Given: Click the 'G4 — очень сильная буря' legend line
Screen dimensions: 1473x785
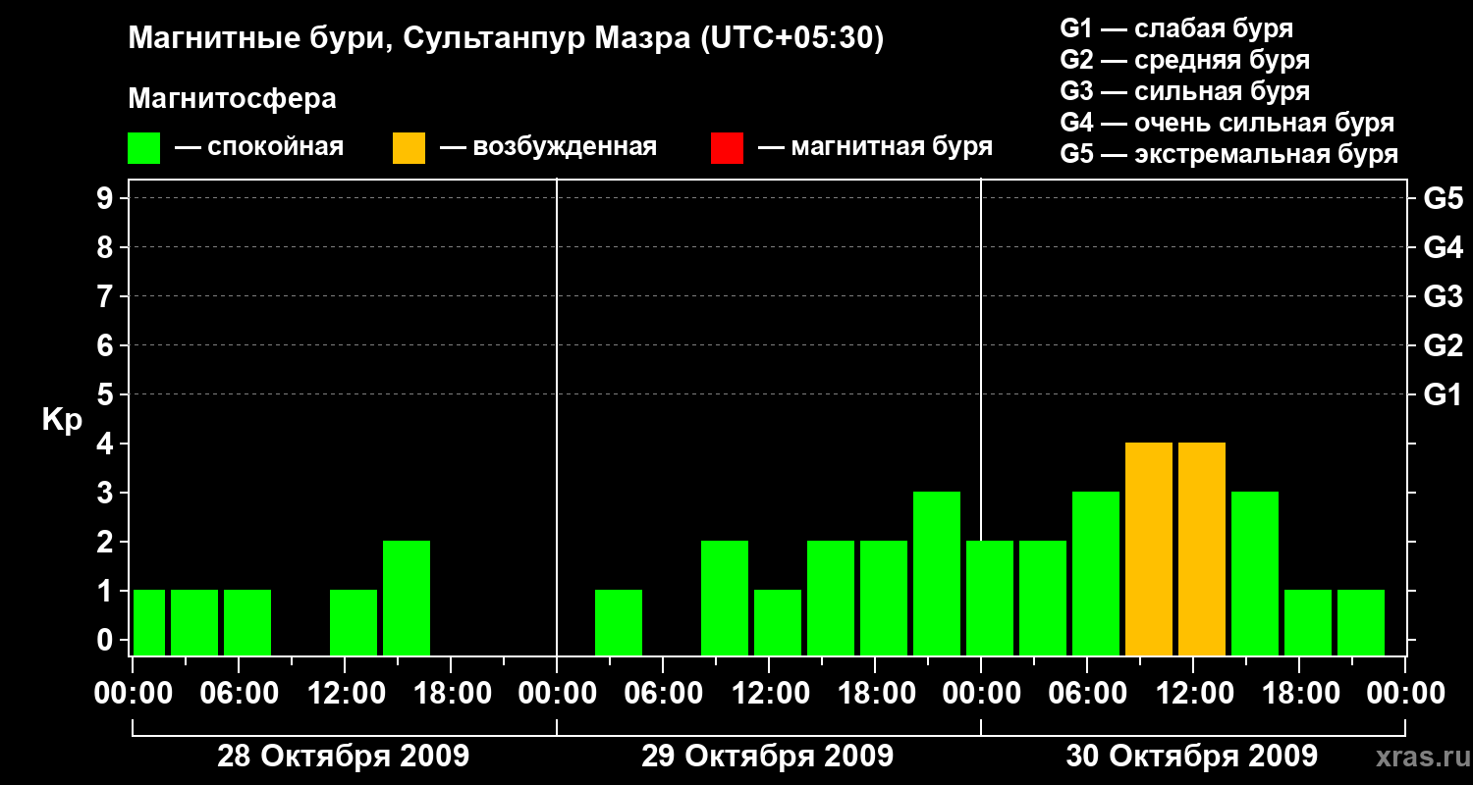Looking at the screenshot, I should (1227, 123).
